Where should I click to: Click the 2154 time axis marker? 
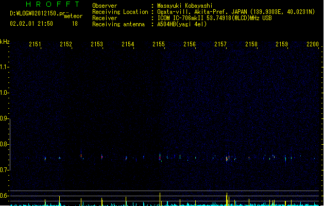point(128,44)
